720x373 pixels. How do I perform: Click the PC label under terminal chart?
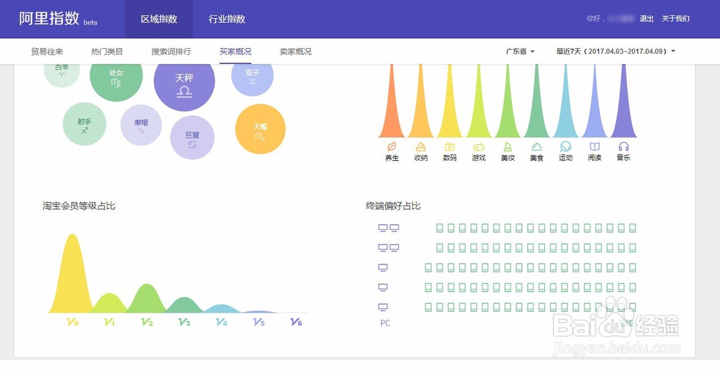[385, 323]
